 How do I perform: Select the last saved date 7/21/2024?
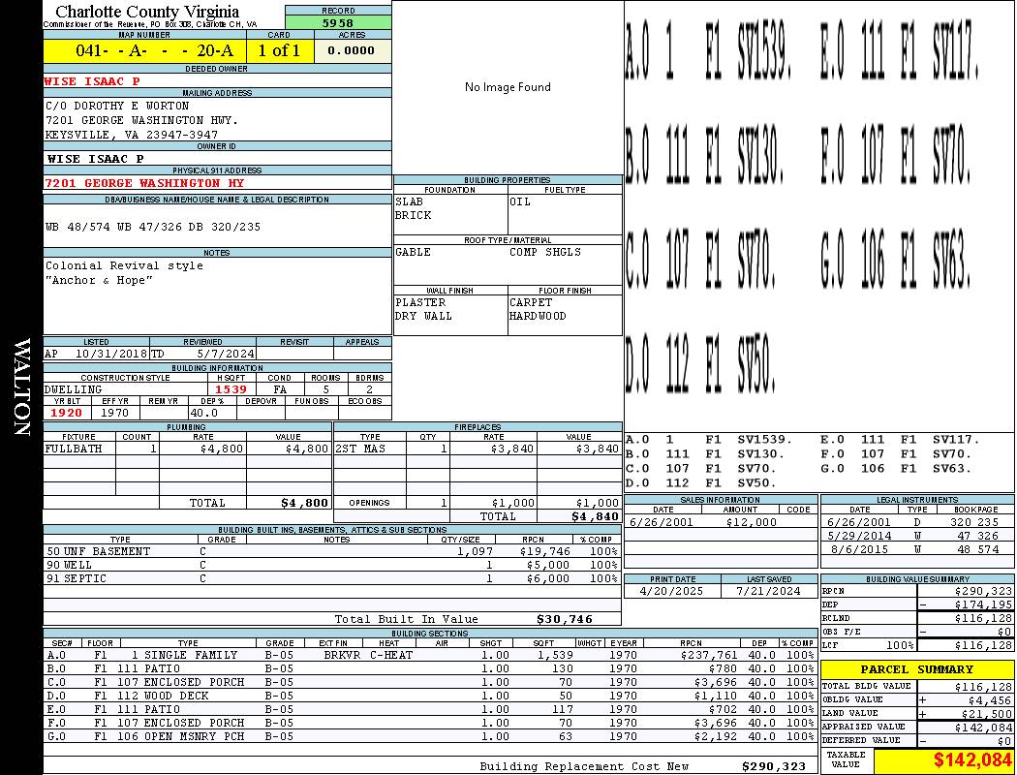click(769, 592)
